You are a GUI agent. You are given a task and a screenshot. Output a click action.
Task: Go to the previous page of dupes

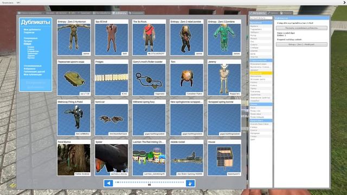[108, 183]
